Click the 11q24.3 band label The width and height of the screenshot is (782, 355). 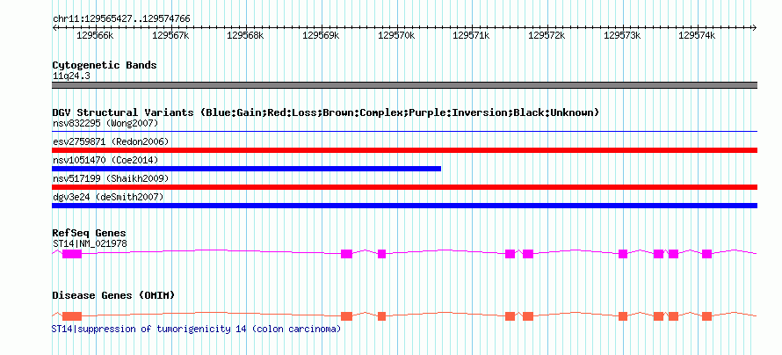[x=71, y=76]
